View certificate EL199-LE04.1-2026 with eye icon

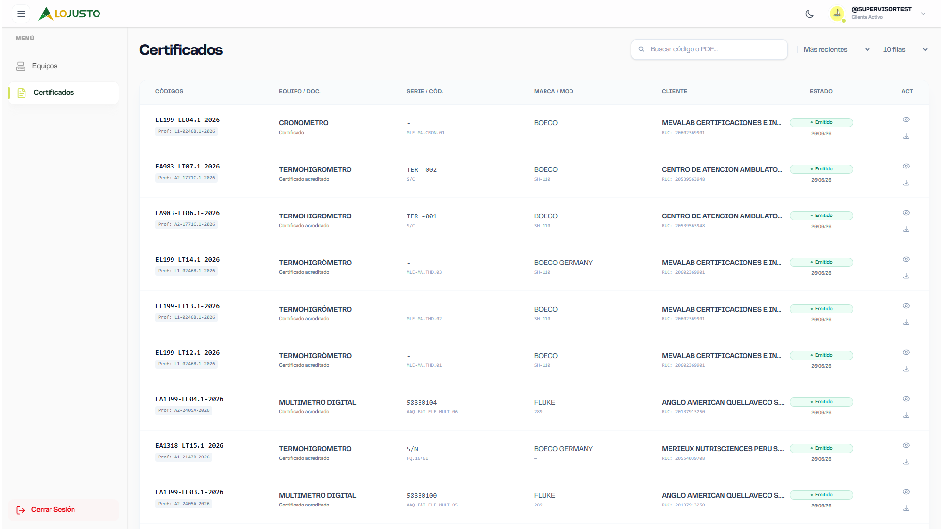pos(906,120)
